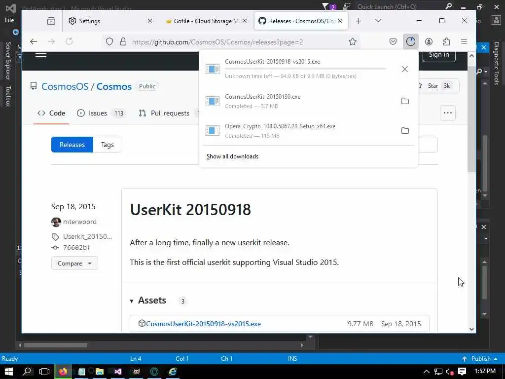Click the Save to Pocket icon
Screen dimensions: 505x379
coord(393,41)
